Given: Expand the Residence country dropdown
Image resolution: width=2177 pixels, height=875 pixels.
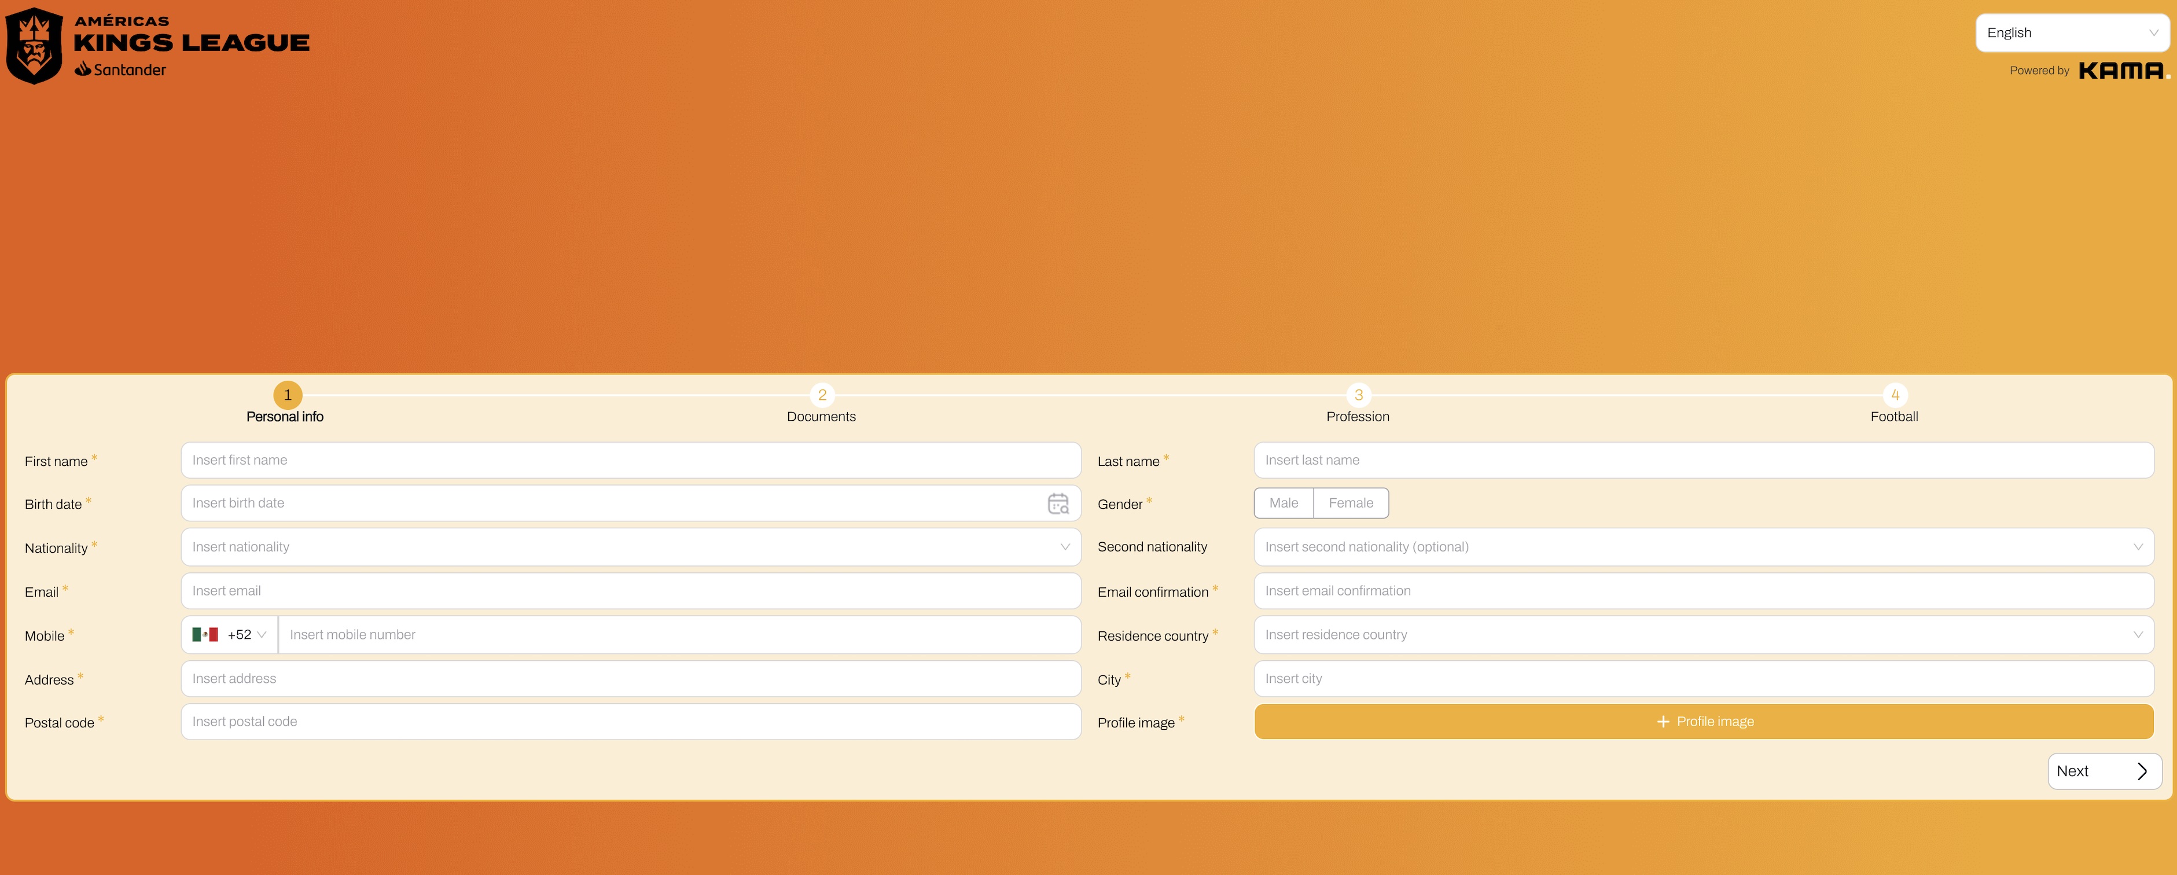Looking at the screenshot, I should (1703, 635).
